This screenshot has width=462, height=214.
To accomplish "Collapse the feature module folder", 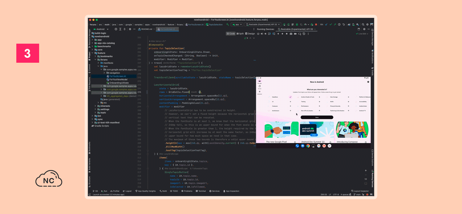I will point(92,53).
